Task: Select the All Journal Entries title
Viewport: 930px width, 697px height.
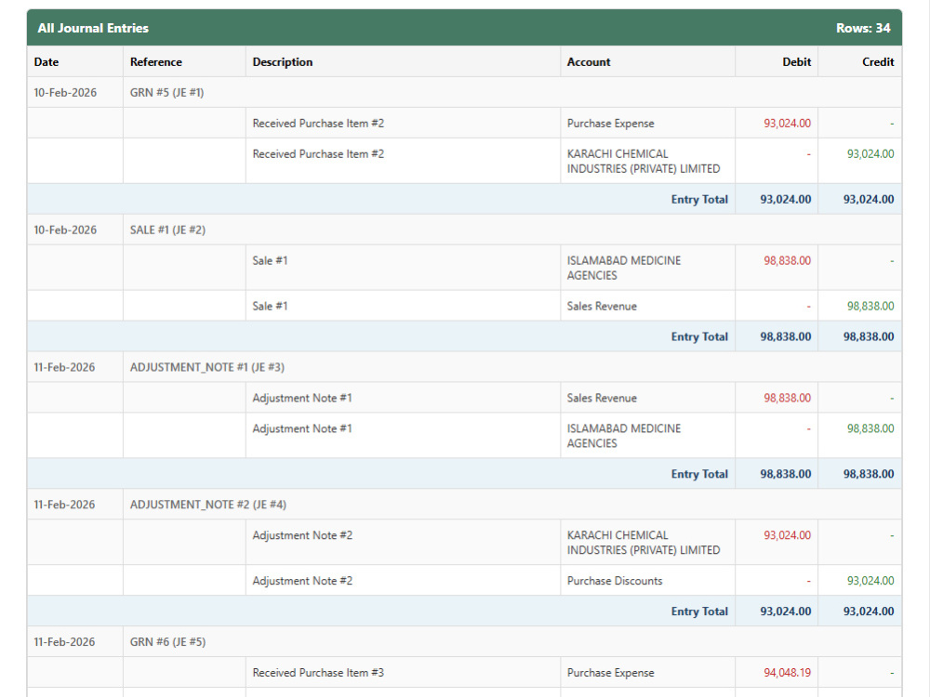Action: (93, 28)
